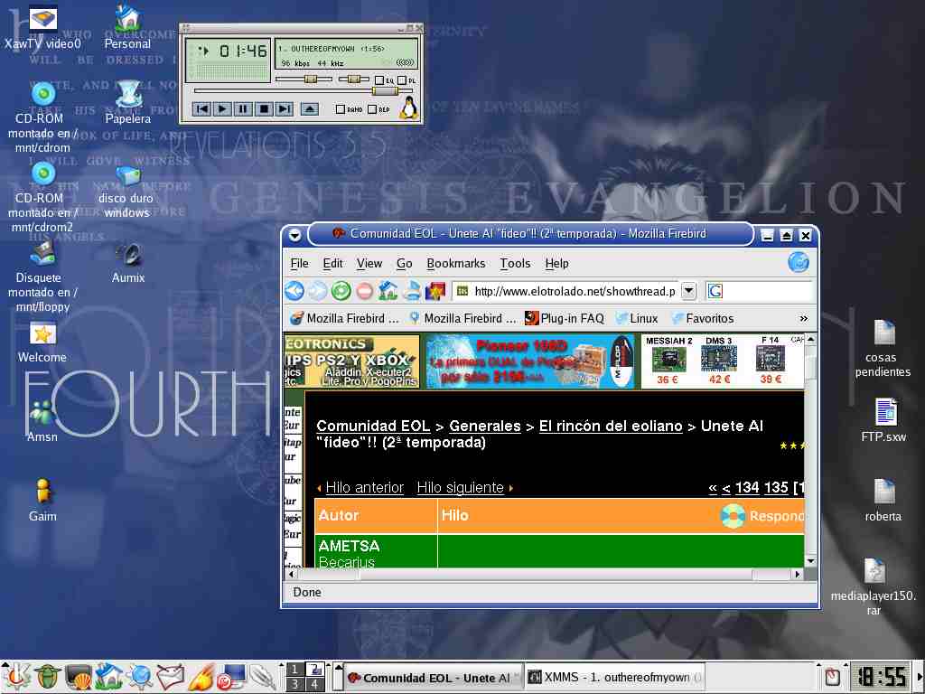The width and height of the screenshot is (925, 694).
Task: Click the XMMS eject open-file button
Action: pyautogui.click(x=310, y=109)
